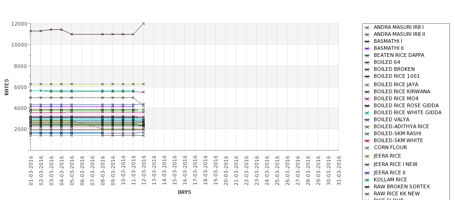
Task: Select BOILED-ADITHYA RICE legend label
Action: (x=401, y=126)
